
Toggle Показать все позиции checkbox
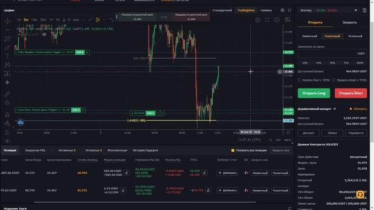(x=233, y=150)
